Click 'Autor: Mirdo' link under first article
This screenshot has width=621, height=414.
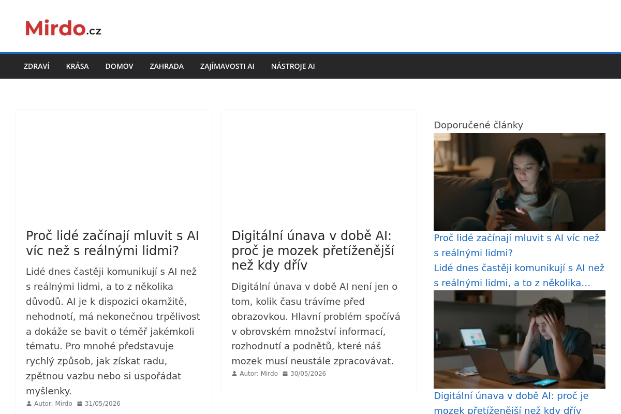pyautogui.click(x=53, y=404)
